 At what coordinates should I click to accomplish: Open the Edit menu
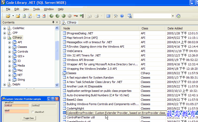click(x=17, y=9)
